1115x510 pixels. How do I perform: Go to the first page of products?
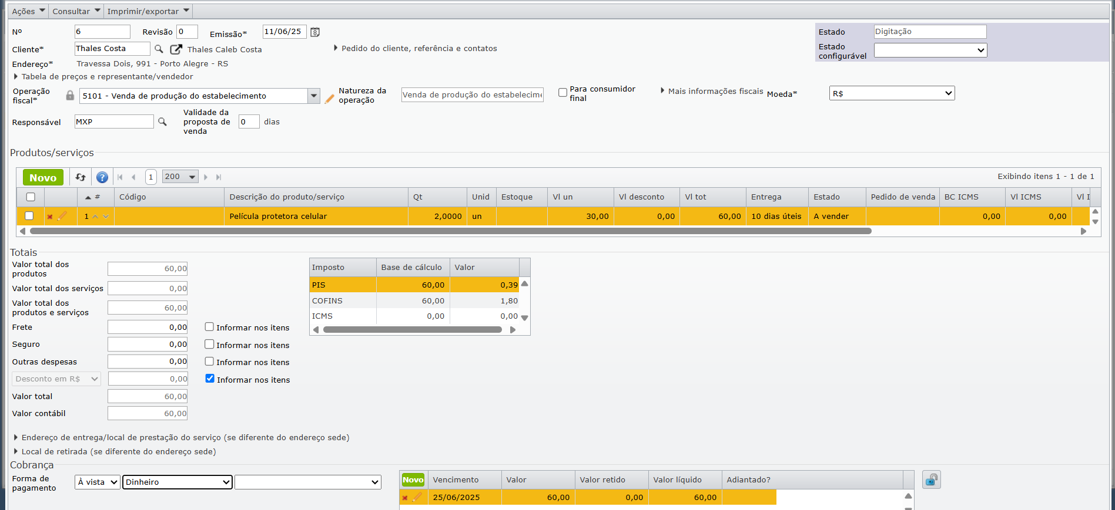(120, 177)
